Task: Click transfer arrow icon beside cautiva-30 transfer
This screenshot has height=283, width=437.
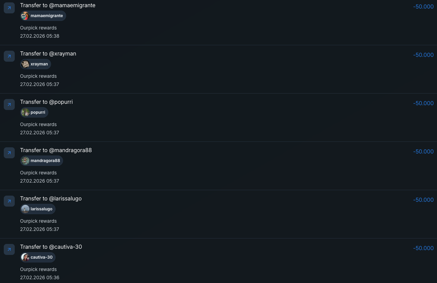Action: click(x=9, y=249)
